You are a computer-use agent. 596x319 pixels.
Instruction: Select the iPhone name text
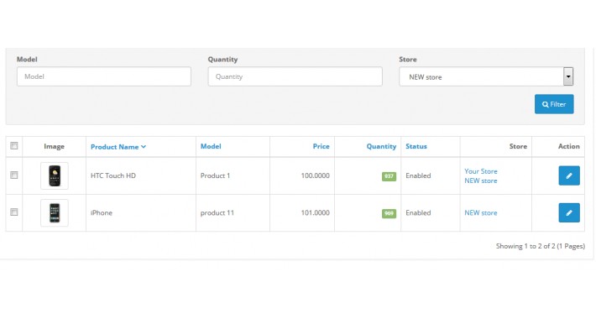pos(102,213)
